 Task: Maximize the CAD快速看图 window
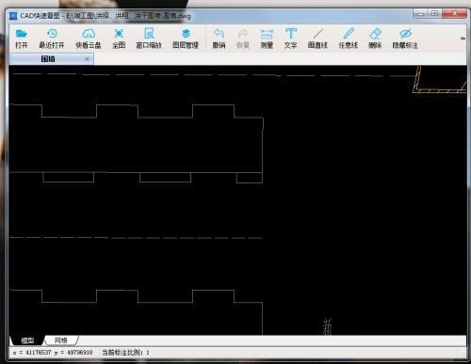(435, 13)
